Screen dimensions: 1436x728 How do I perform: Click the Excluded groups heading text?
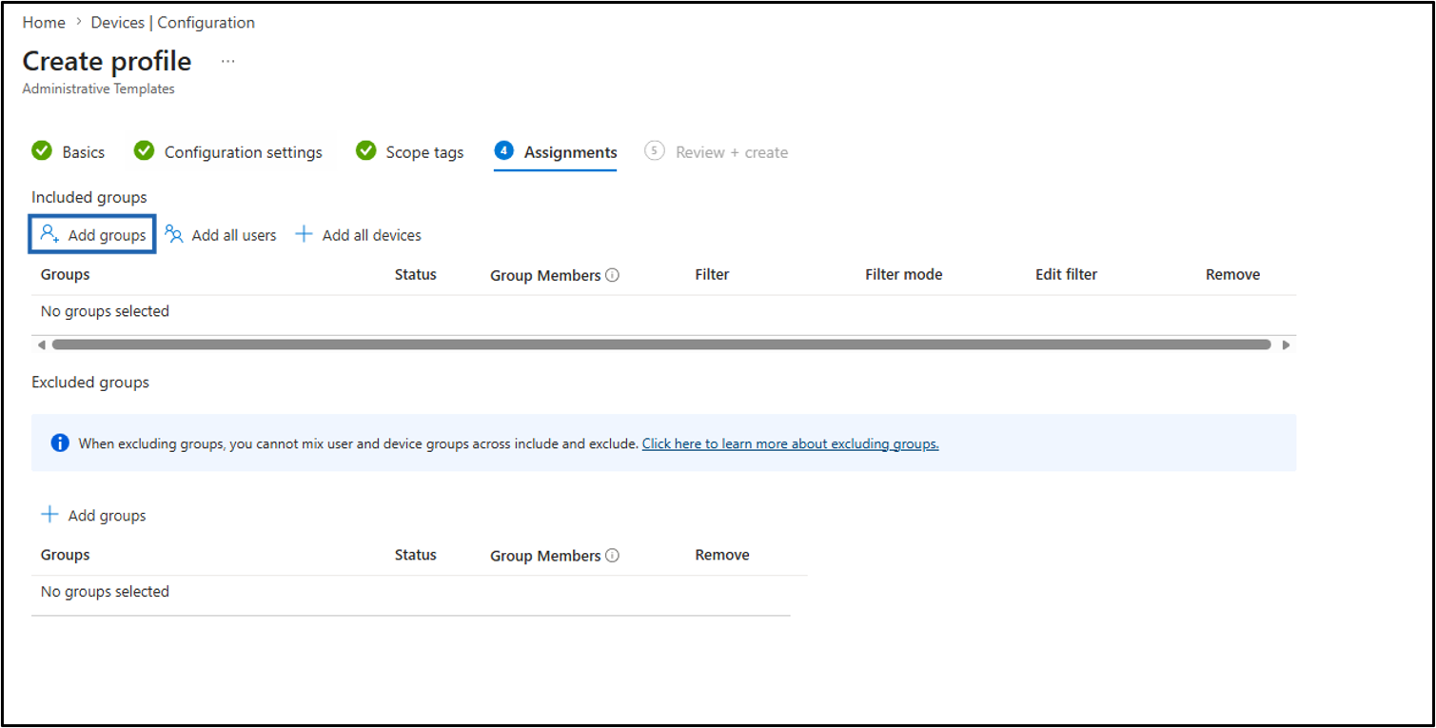coord(90,383)
